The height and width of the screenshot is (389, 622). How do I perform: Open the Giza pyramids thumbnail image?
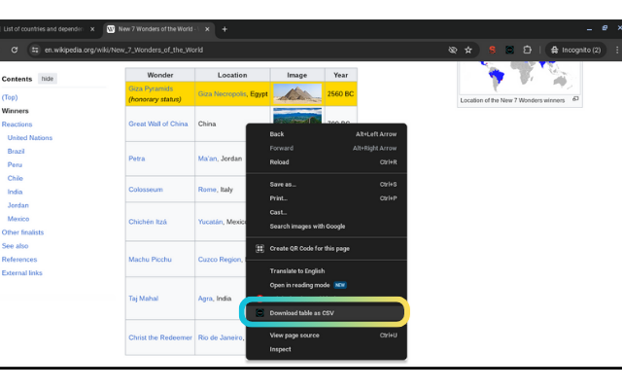[x=297, y=93]
